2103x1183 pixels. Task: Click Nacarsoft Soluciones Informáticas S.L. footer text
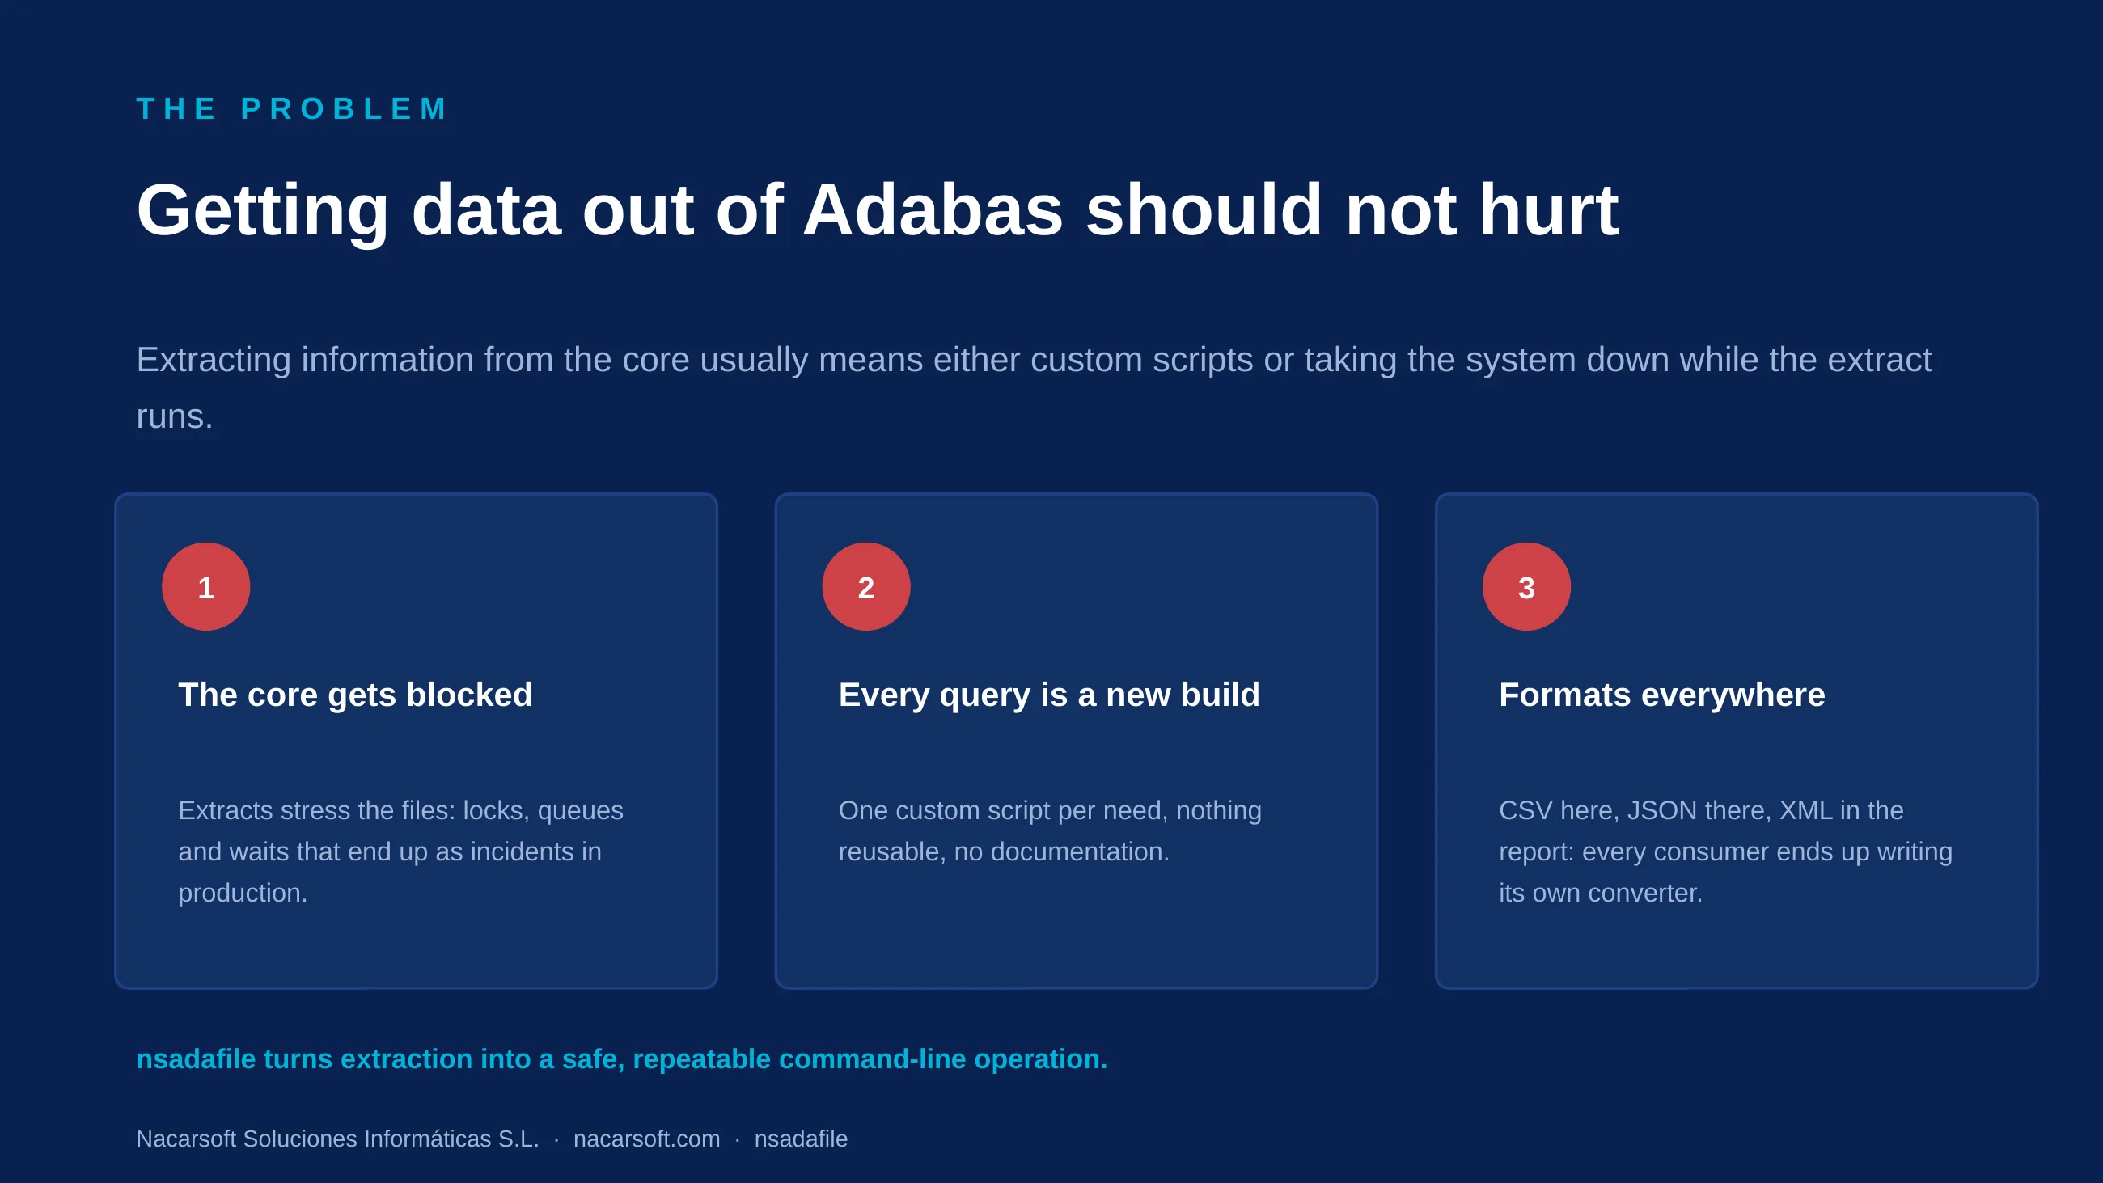click(337, 1138)
